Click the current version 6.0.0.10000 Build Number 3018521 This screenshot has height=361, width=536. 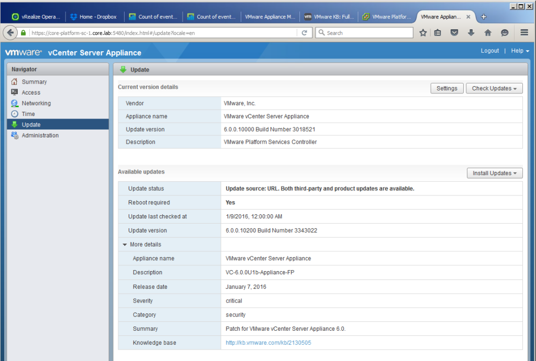(270, 130)
